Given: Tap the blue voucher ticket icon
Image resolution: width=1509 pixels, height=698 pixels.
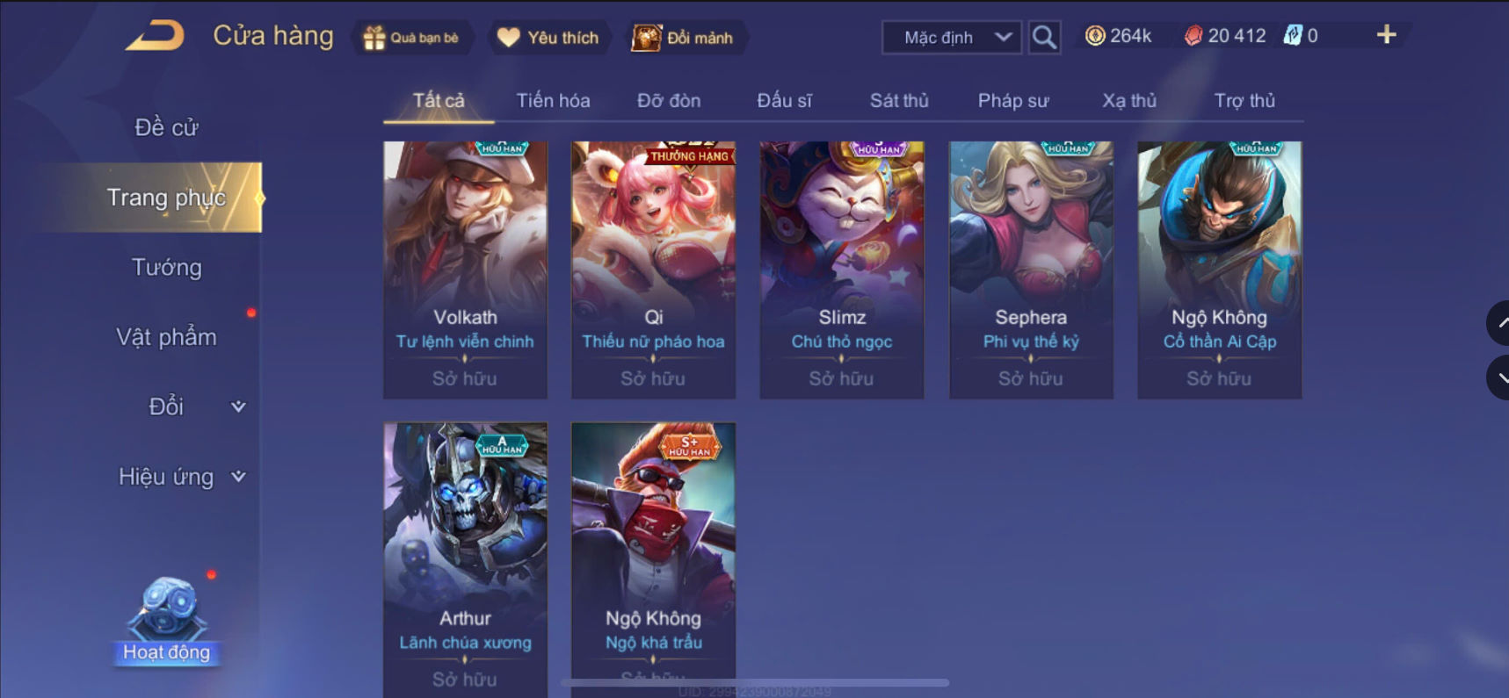Looking at the screenshot, I should 1292,36.
